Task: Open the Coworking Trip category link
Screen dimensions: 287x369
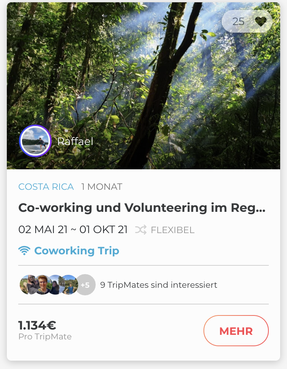Action: tap(77, 251)
